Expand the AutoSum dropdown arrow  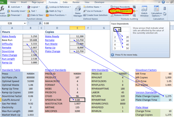pyautogui.click(x=21, y=7)
